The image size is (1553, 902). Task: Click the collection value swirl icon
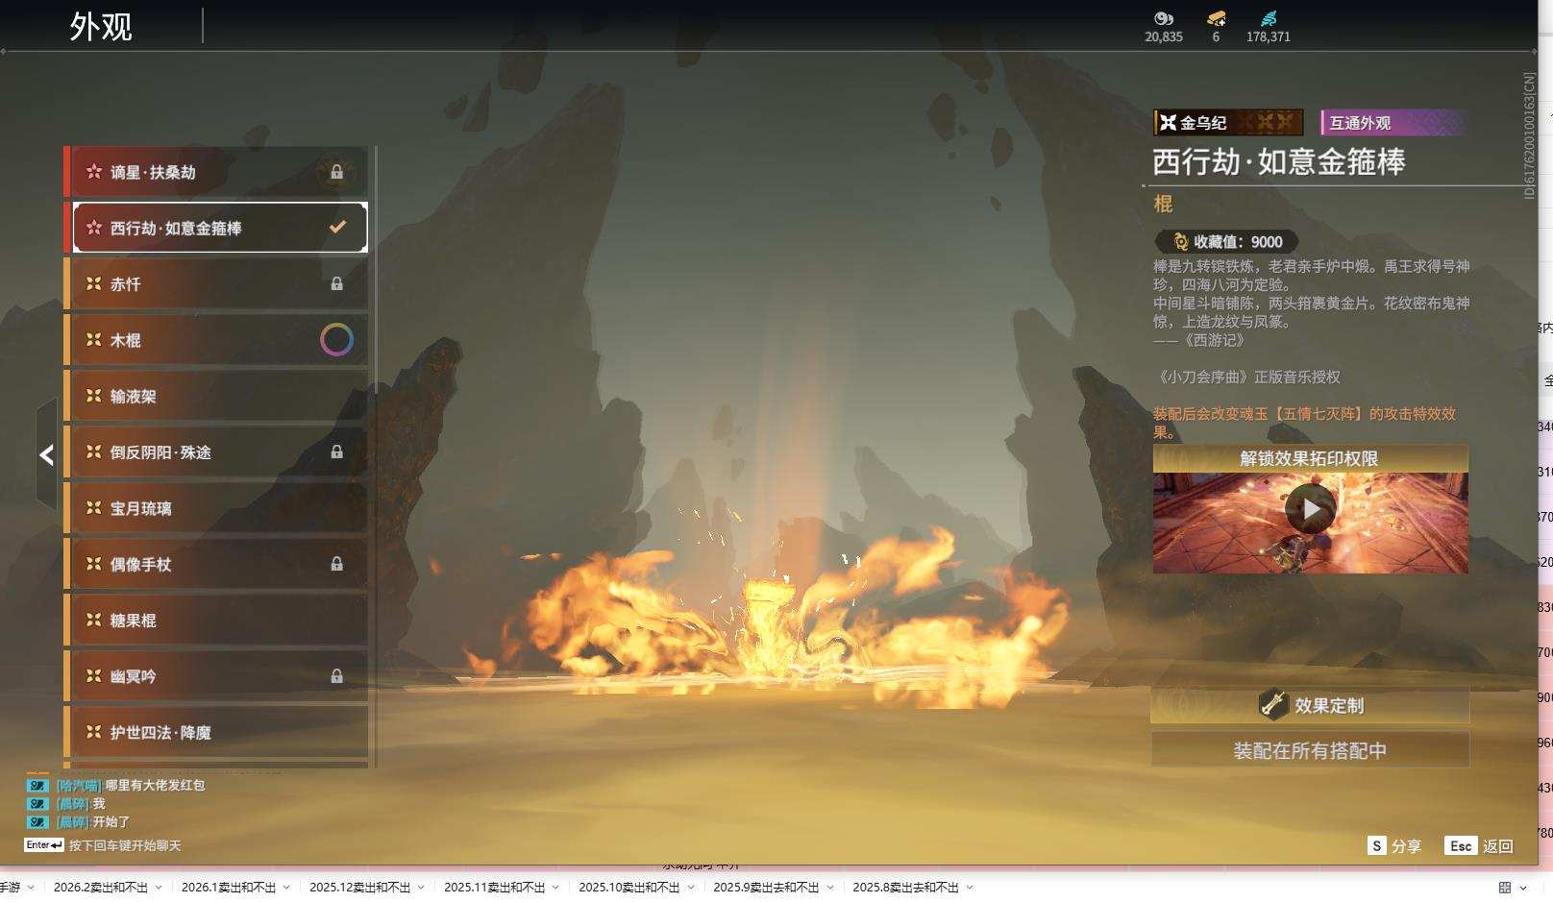(x=1180, y=242)
